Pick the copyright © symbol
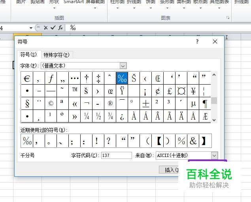This screenshot has height=202, width=251. [51, 104]
